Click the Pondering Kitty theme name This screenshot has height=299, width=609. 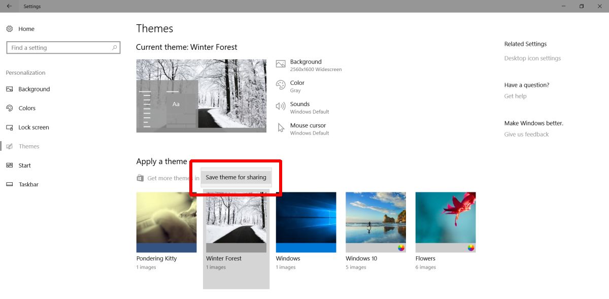click(x=157, y=258)
